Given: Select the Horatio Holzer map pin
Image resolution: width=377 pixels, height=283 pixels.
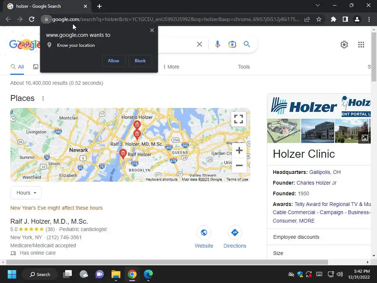Looking at the screenshot, I should pos(137,125).
